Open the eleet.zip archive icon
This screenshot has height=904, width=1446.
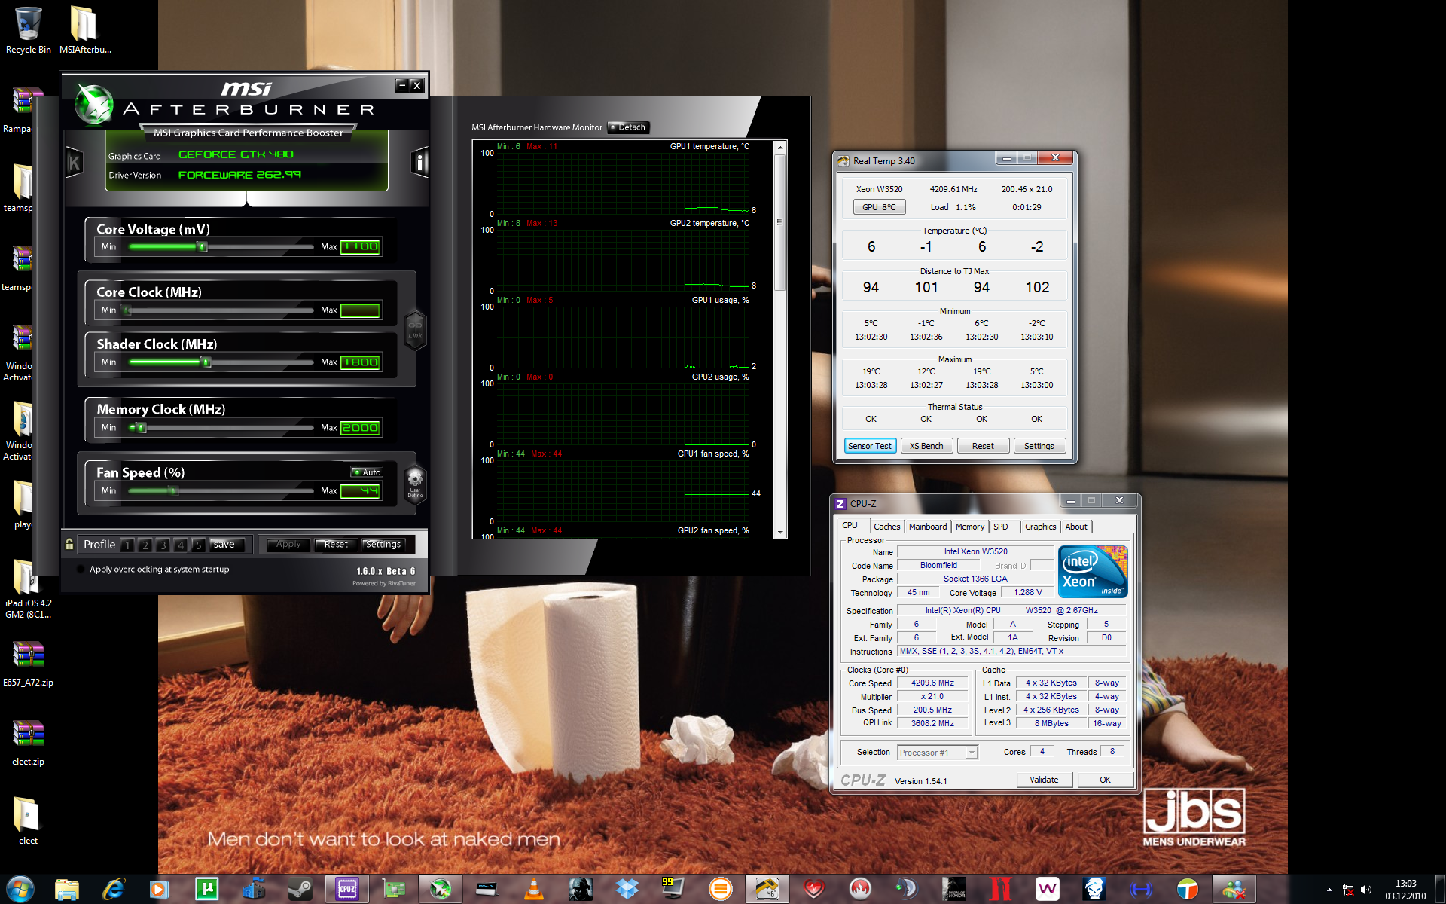(28, 742)
